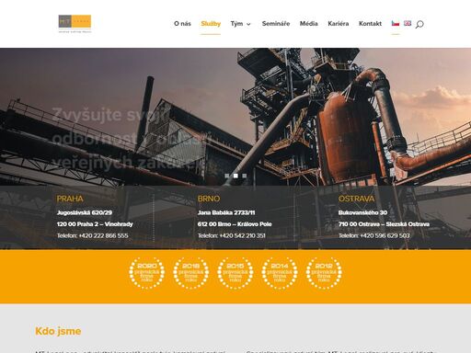Image resolution: width=471 pixels, height=353 pixels.
Task: Open the Kontakt link
Action: click(x=370, y=24)
